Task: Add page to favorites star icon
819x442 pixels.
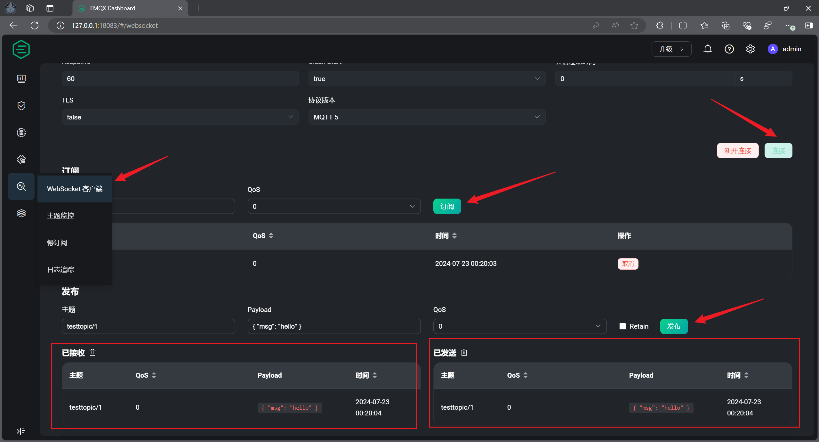Action: pos(634,25)
